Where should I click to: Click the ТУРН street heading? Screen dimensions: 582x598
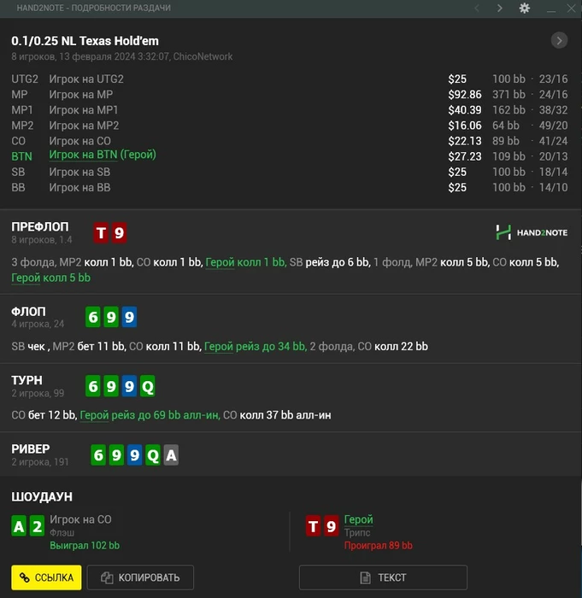pos(26,380)
